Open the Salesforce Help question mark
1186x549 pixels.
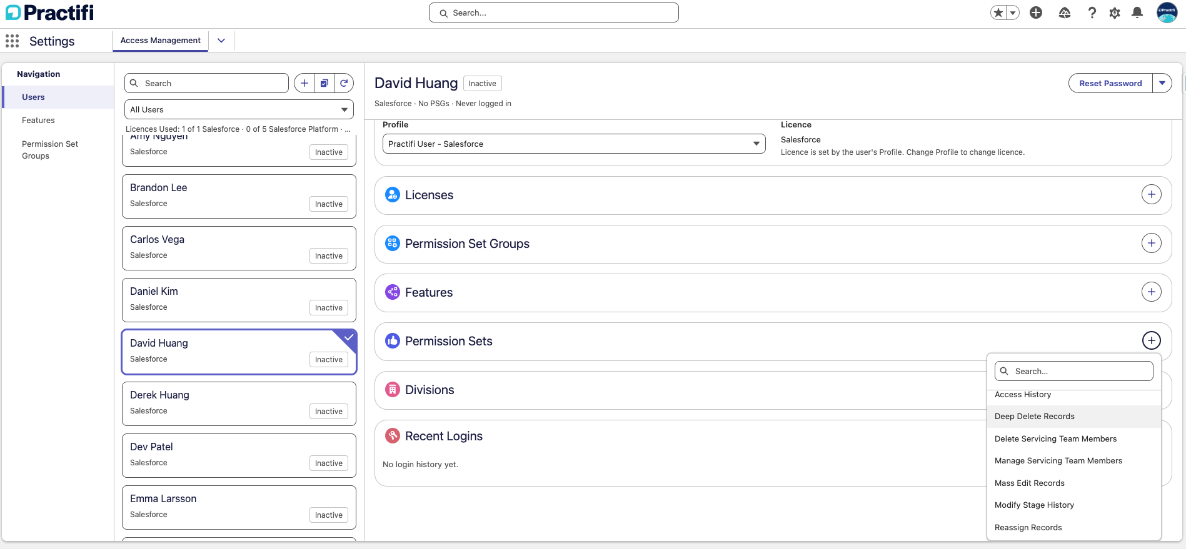coord(1092,12)
